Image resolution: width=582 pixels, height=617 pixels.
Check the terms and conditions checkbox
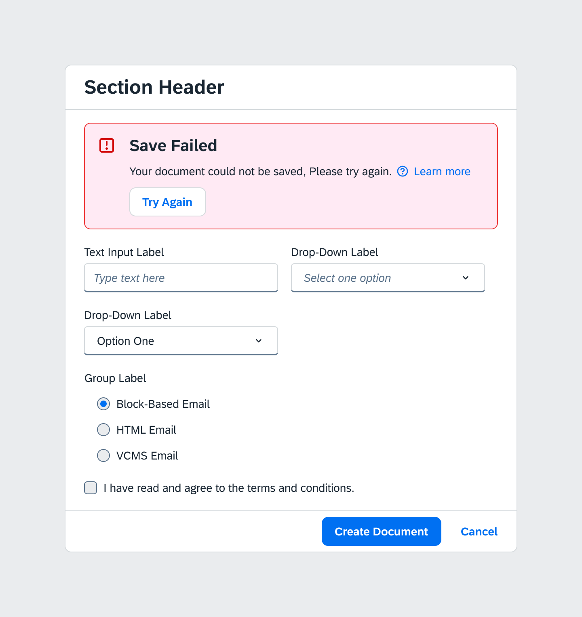91,488
